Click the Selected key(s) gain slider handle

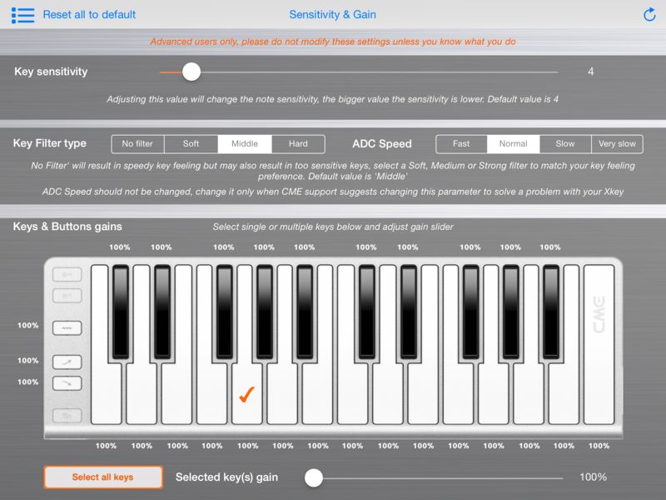tap(314, 477)
